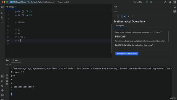The height and width of the screenshot is (100, 177).
Task: Click the editor vertical scrollbar
Action: 111,38
